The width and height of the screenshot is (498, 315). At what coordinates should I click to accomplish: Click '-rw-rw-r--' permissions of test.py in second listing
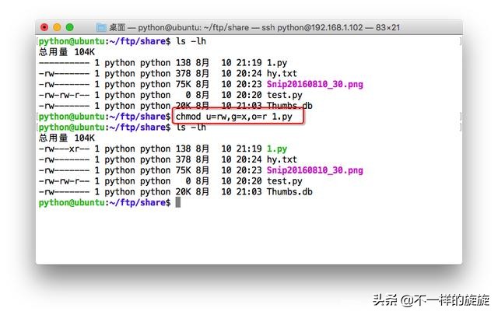click(64, 181)
